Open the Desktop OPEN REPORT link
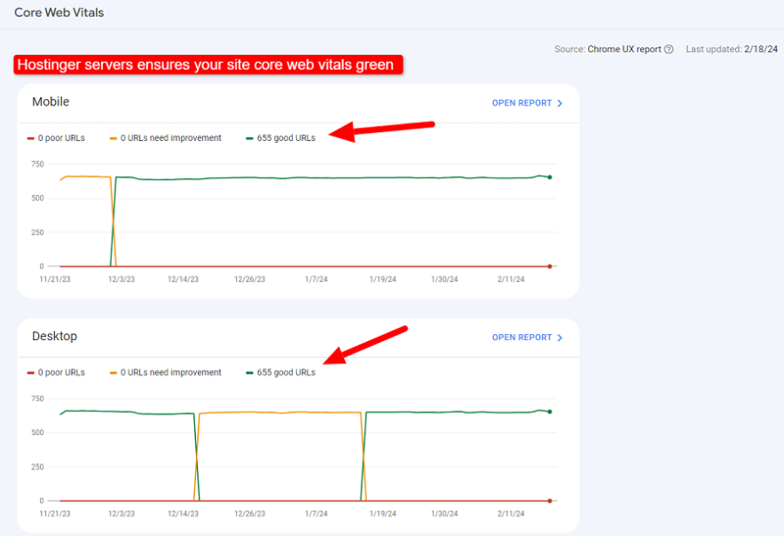The height and width of the screenshot is (536, 784). 521,338
